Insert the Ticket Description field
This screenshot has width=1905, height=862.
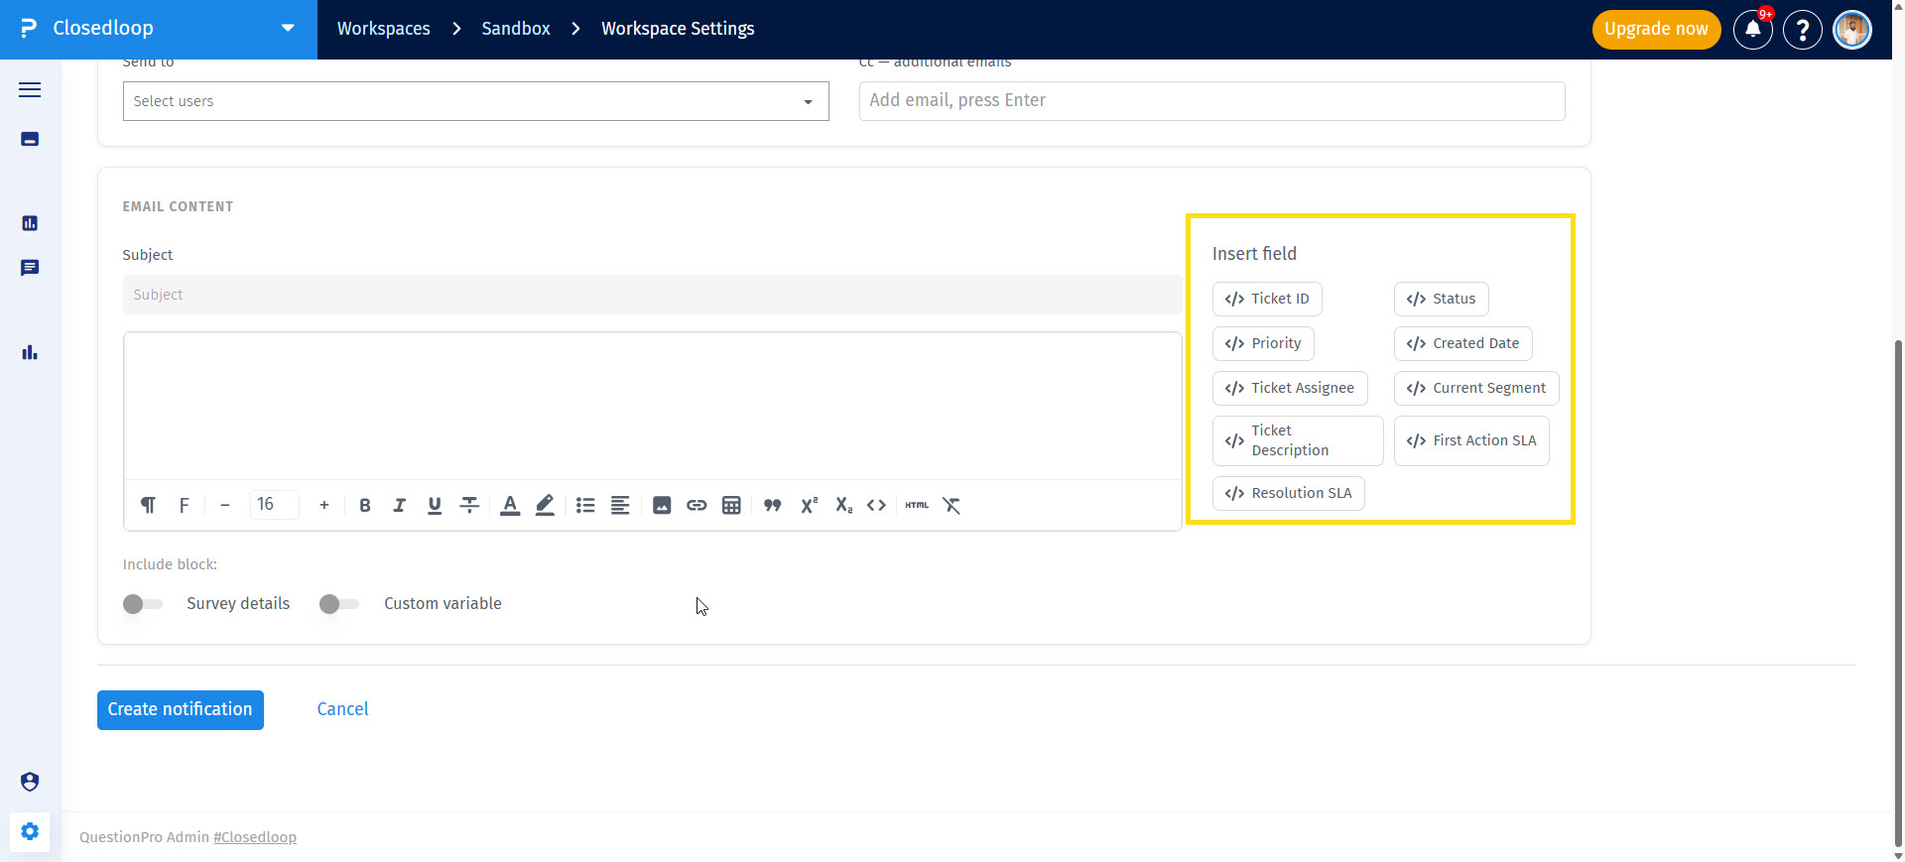point(1298,440)
